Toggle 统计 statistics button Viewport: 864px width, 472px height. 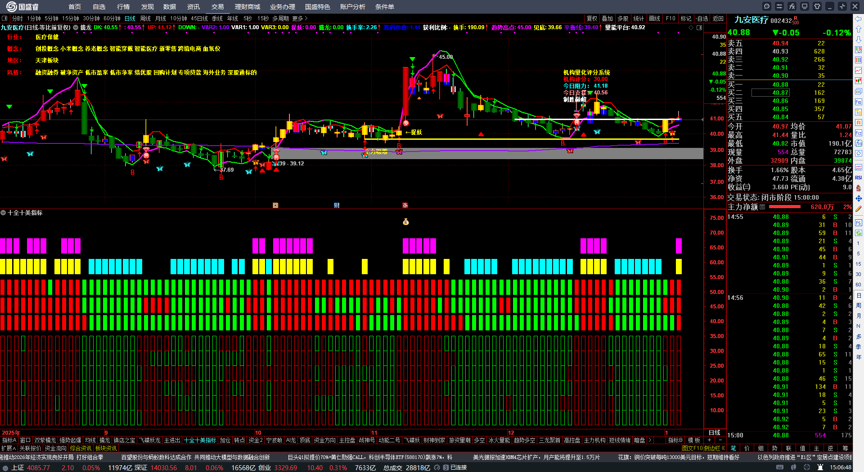[x=639, y=18]
